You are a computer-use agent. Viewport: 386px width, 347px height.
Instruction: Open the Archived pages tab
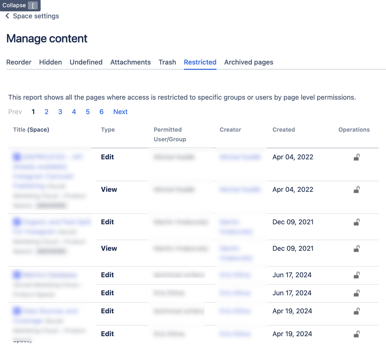248,62
